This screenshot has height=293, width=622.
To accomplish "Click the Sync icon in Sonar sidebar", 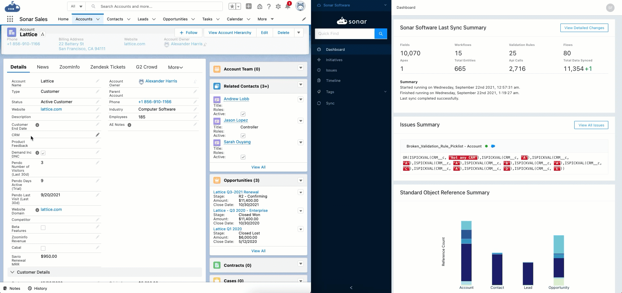I will click(319, 103).
